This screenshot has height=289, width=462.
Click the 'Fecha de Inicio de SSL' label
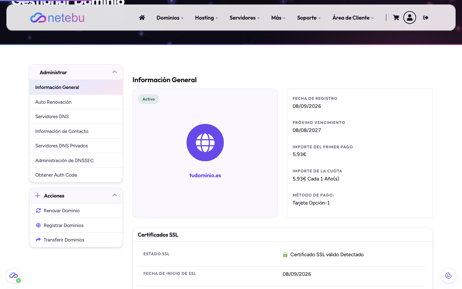tap(170, 274)
